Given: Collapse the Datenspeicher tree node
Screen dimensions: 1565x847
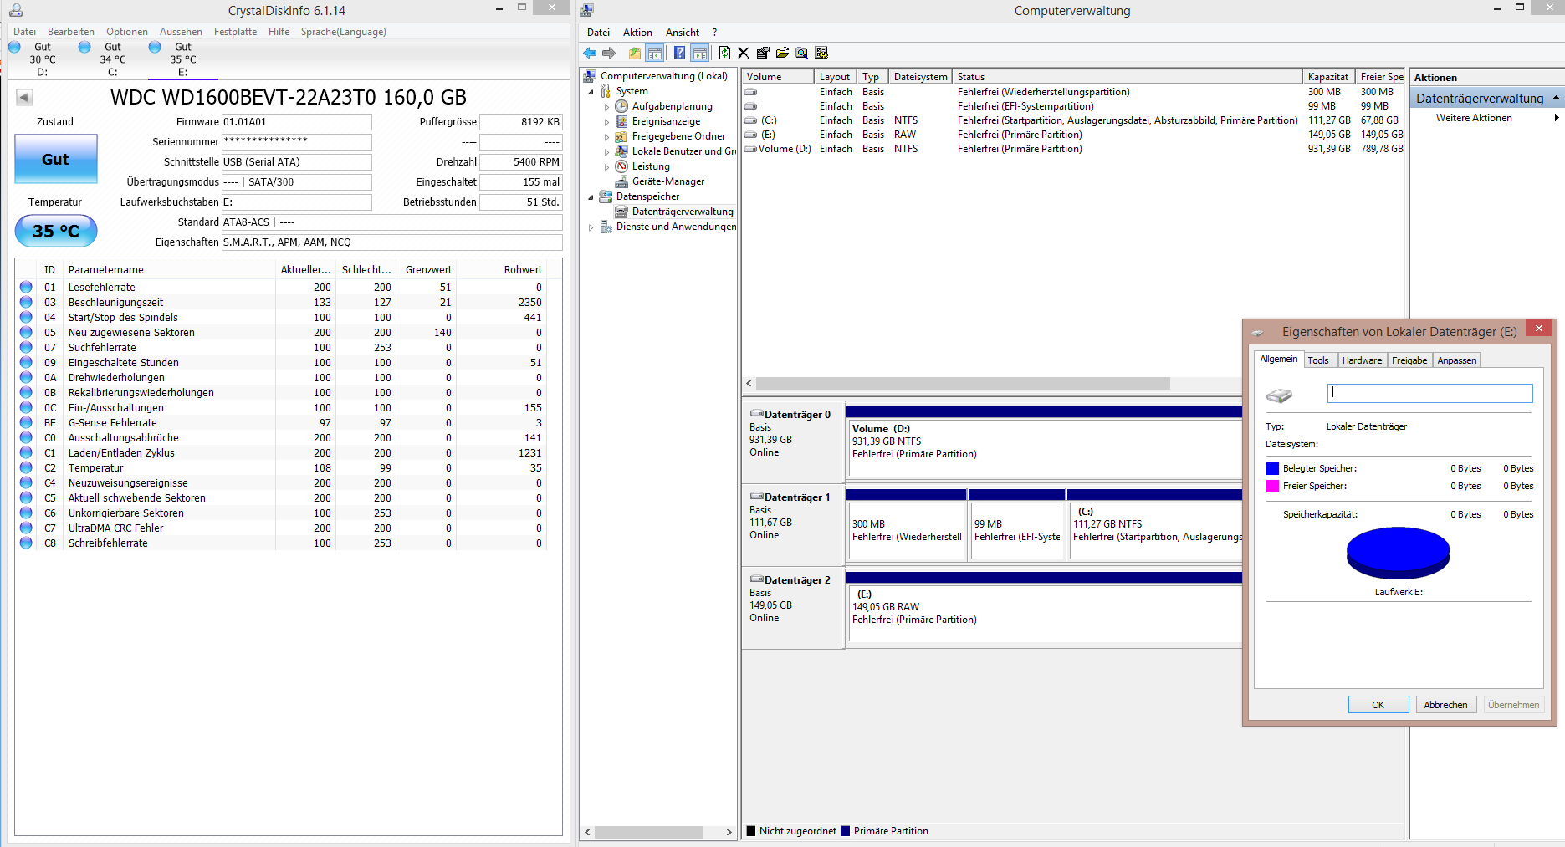Looking at the screenshot, I should pyautogui.click(x=591, y=197).
